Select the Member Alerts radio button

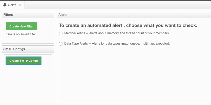[61, 34]
